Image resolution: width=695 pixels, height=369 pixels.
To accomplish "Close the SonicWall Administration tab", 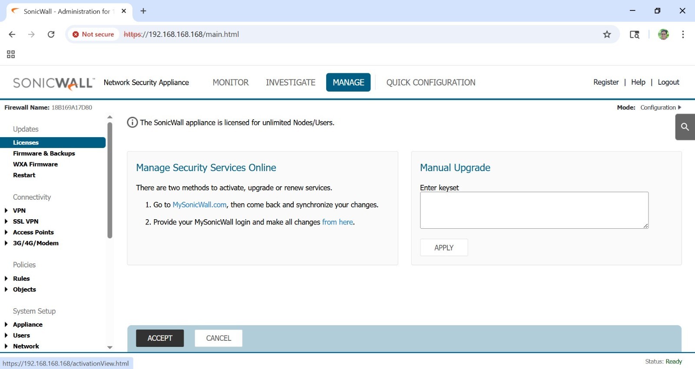I will [124, 11].
